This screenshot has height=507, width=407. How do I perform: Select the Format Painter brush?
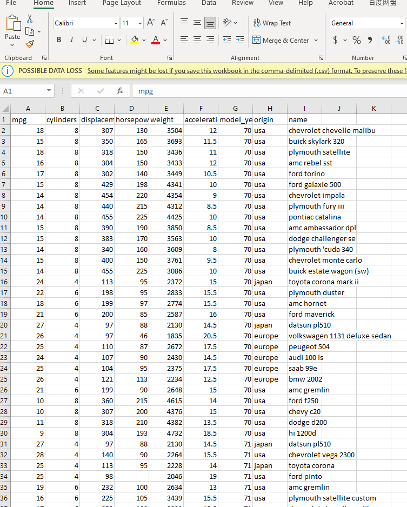(x=30, y=44)
